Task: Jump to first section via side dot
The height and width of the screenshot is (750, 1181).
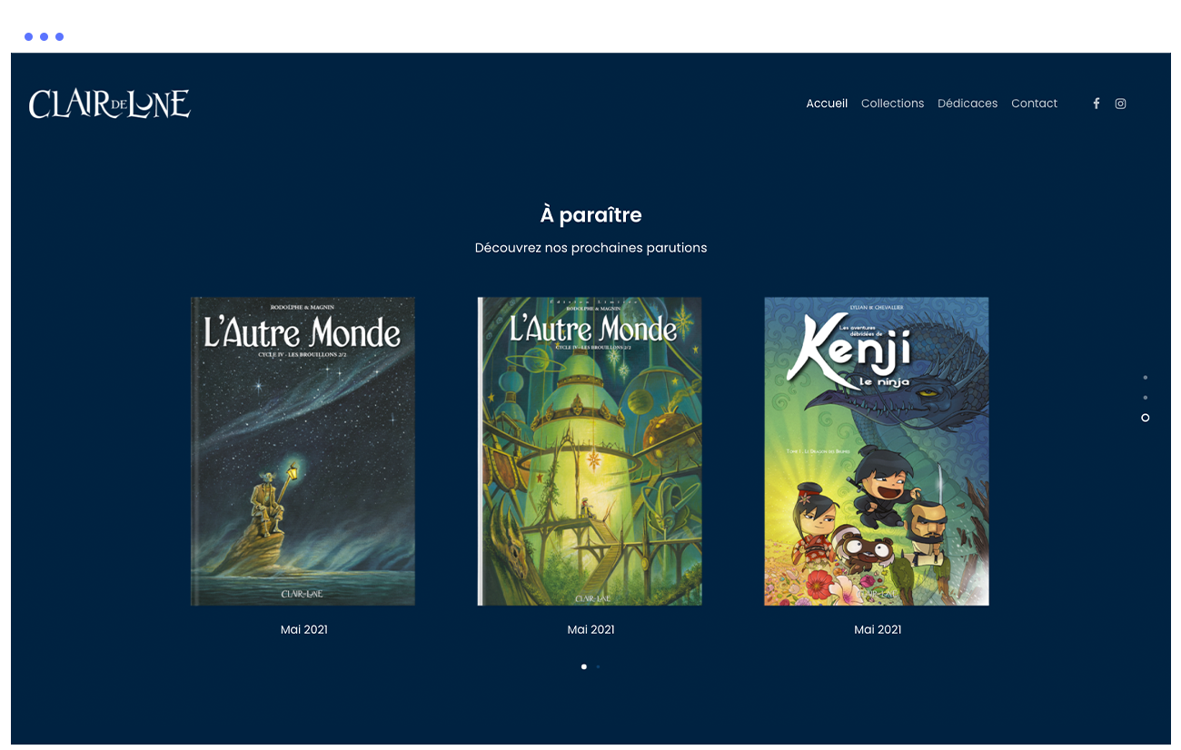Action: point(1145,377)
